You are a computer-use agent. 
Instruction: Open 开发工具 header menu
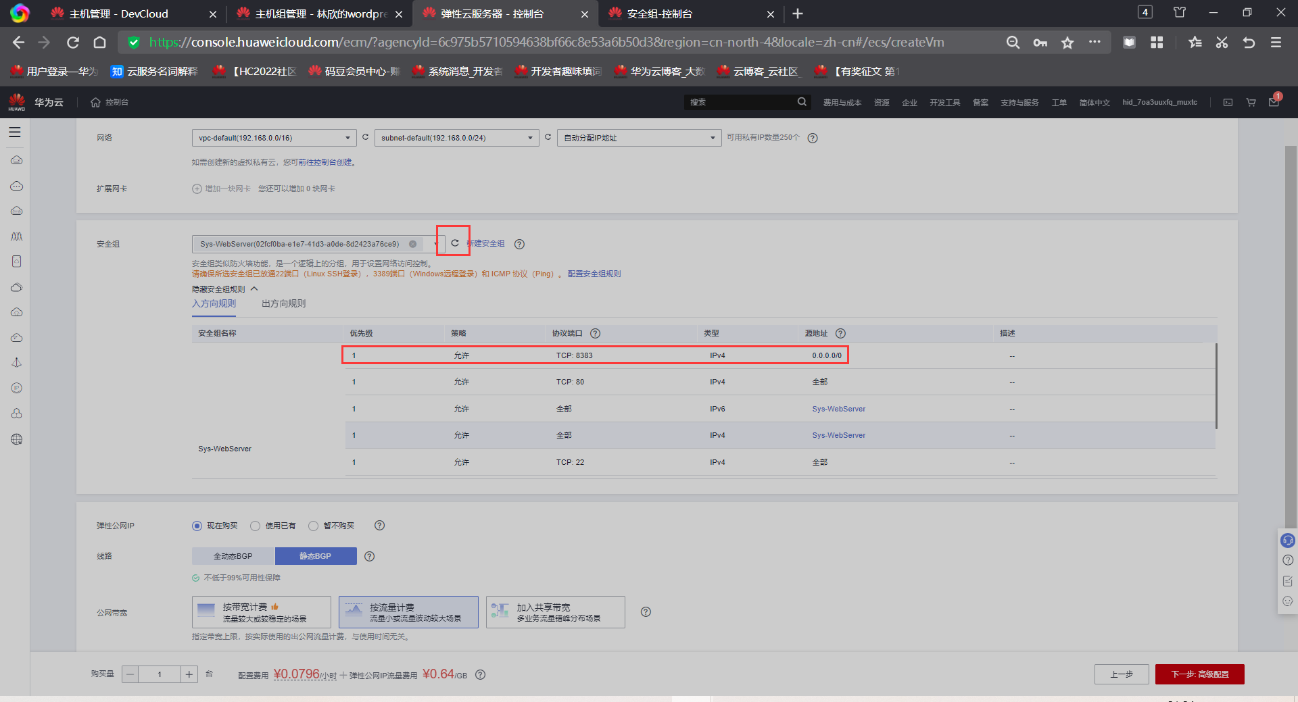tap(944, 103)
